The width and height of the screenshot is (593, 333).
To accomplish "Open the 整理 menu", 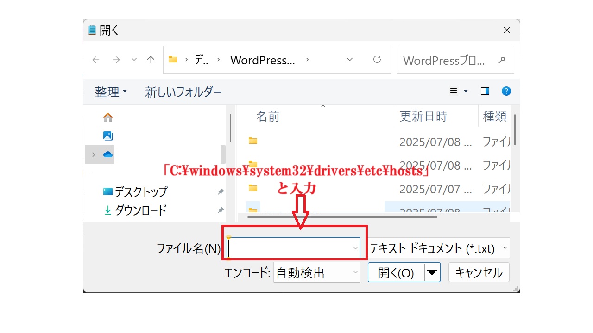I will click(x=111, y=92).
